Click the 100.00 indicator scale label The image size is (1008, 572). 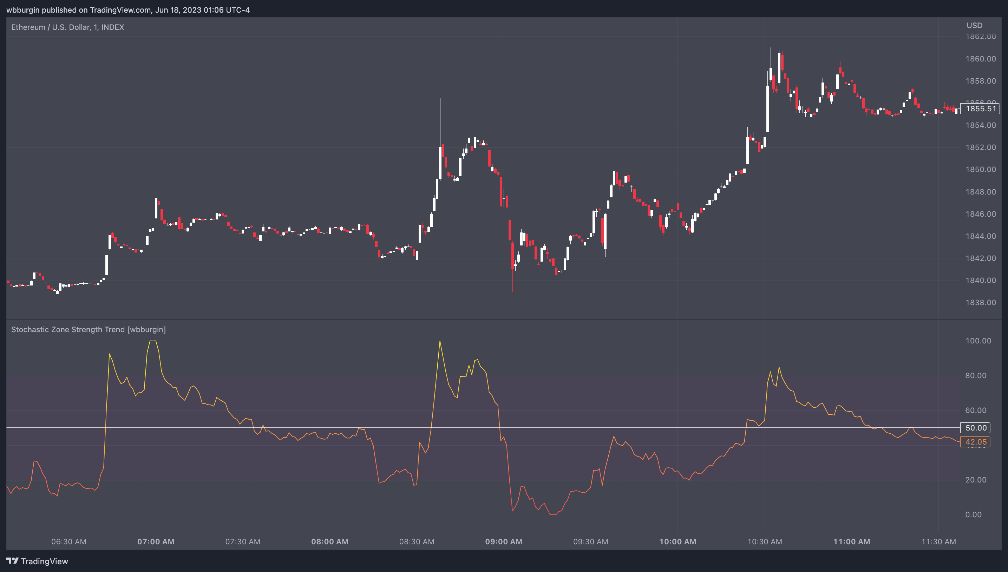[x=978, y=341]
